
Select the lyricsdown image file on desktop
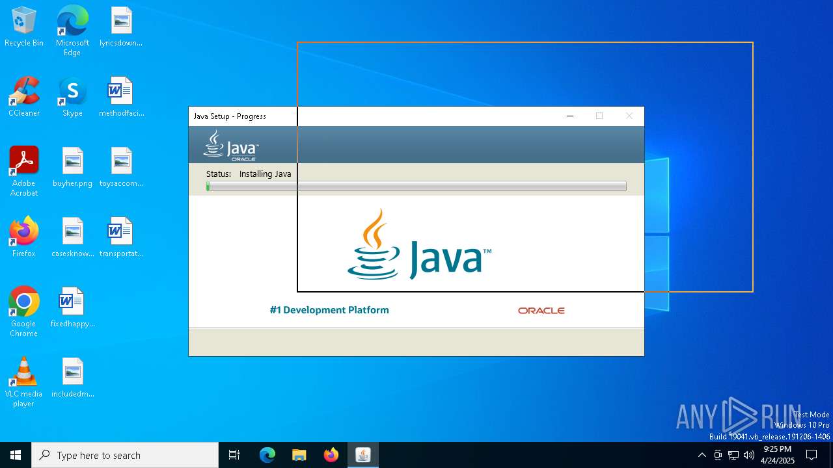tap(121, 27)
